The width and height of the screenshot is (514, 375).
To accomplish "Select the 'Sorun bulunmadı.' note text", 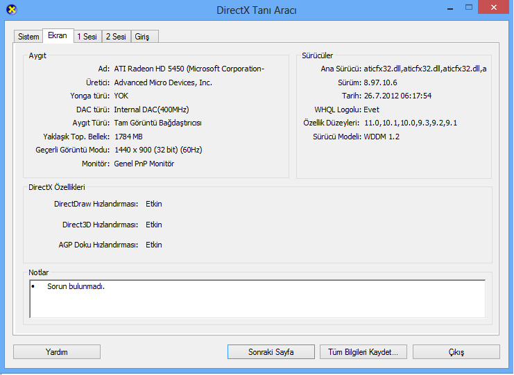I will (x=76, y=286).
